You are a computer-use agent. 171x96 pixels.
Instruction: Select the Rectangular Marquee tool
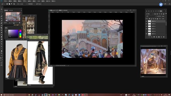point(2,11)
